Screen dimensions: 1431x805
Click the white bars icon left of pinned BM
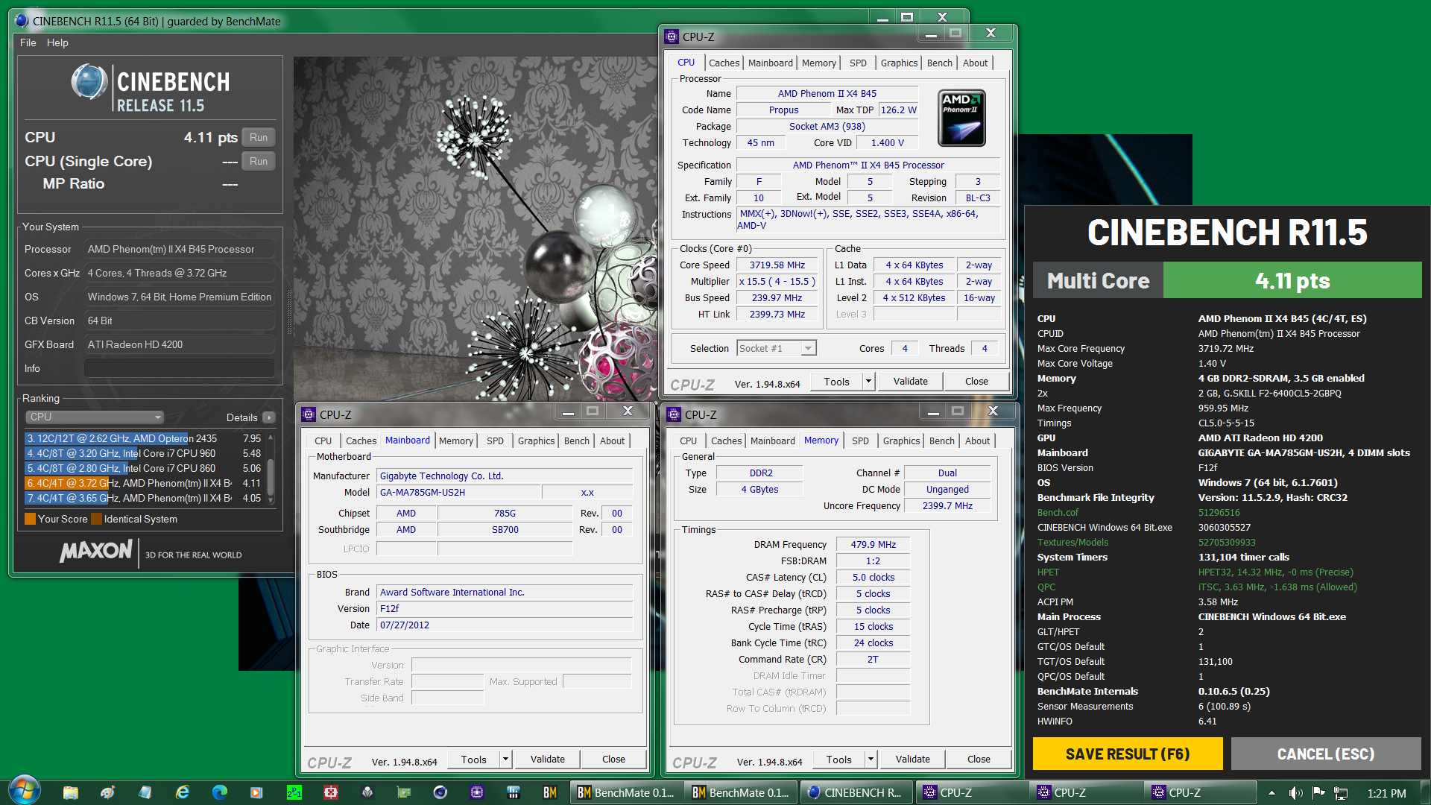pos(514,792)
